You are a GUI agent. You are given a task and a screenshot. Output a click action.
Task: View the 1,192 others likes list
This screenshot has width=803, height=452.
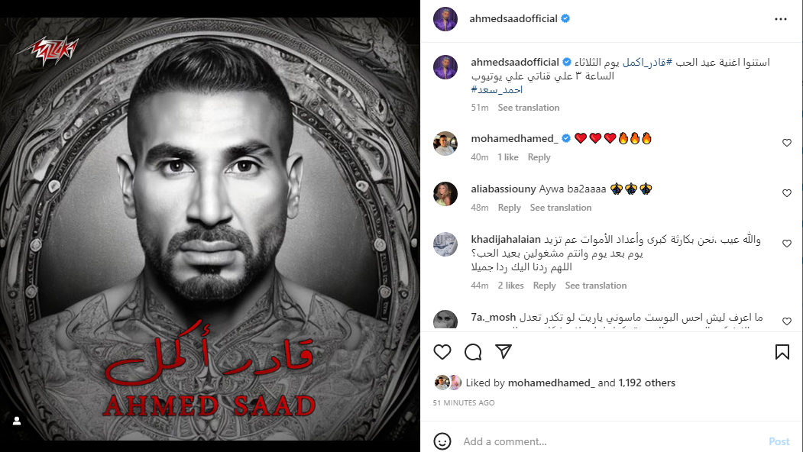647,383
